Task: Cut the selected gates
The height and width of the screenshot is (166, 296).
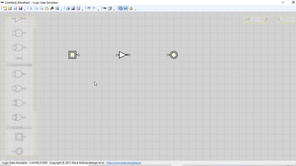Action: pyautogui.click(x=31, y=8)
